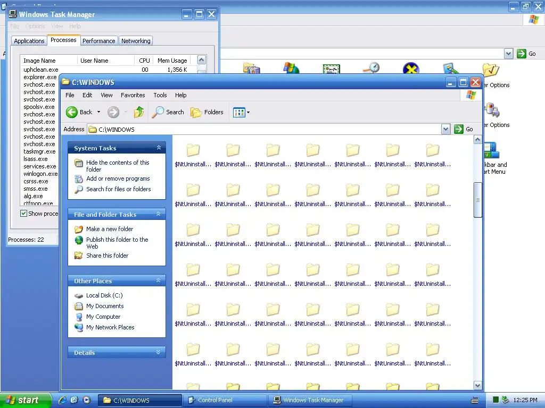Image resolution: width=545 pixels, height=408 pixels.
Task: Click Go button in Control Panel window
Action: (526, 54)
